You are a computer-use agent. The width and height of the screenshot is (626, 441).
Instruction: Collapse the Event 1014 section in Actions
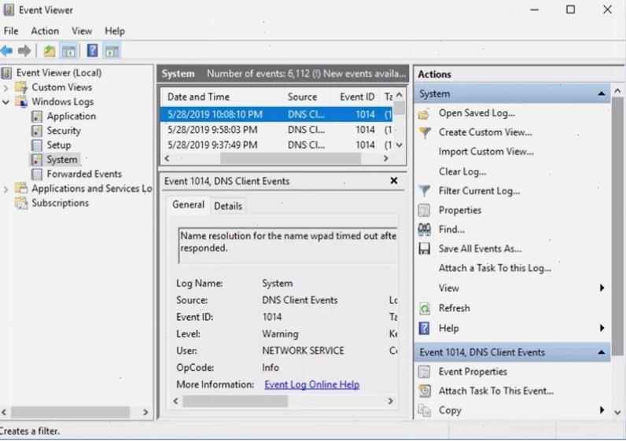(601, 352)
